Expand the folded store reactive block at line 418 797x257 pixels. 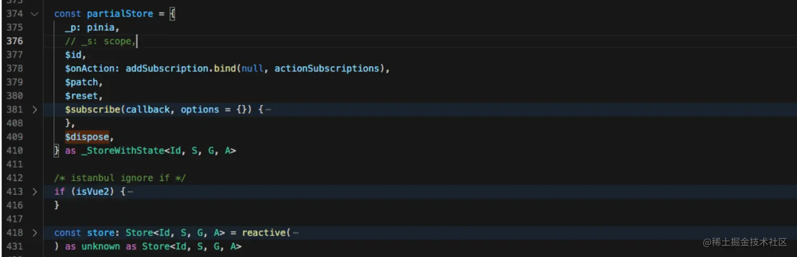coord(35,233)
